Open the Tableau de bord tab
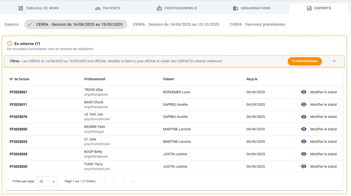The width and height of the screenshot is (351, 196). tap(38, 8)
